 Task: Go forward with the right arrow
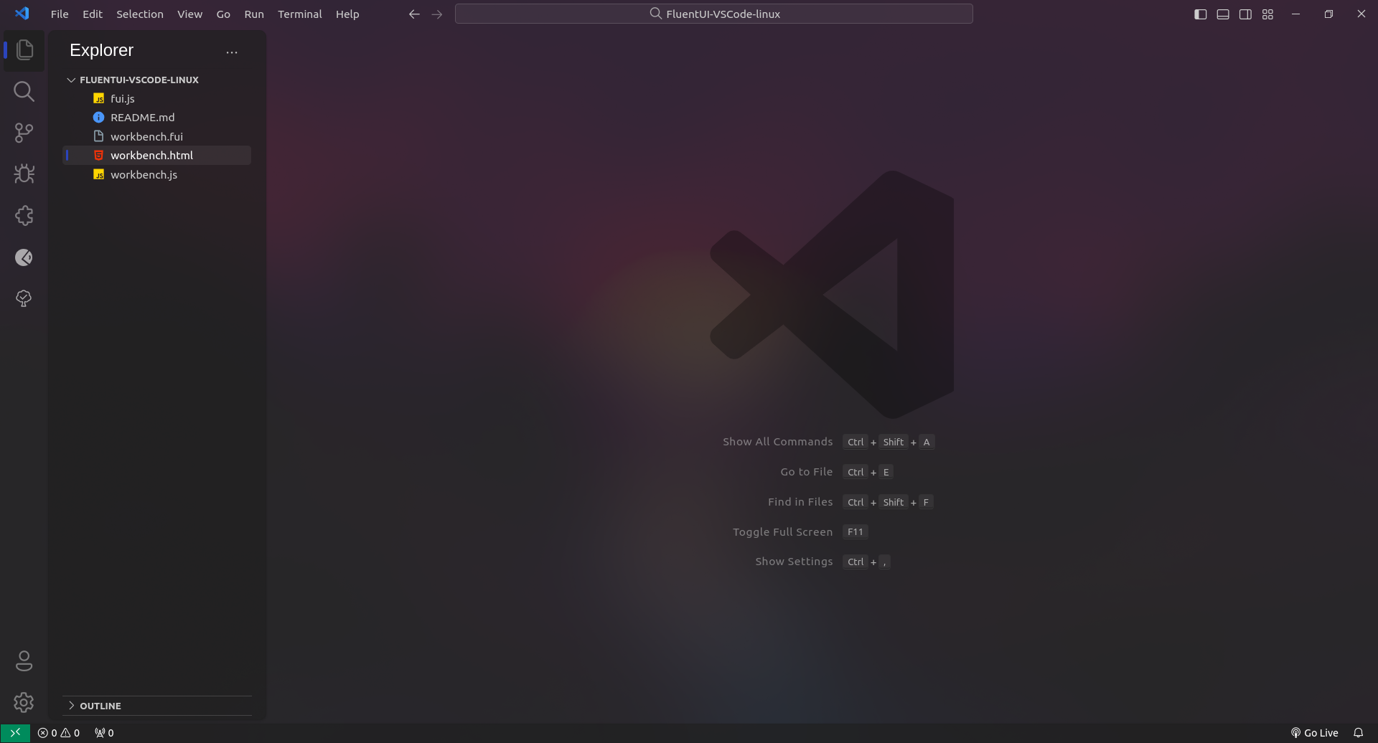click(437, 14)
